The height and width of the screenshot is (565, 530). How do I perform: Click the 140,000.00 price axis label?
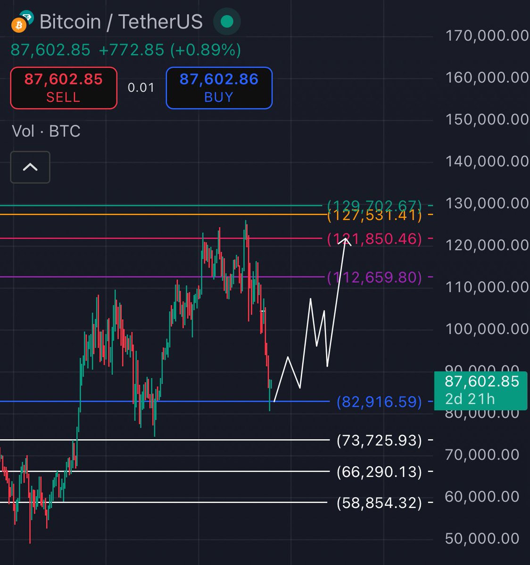487,161
